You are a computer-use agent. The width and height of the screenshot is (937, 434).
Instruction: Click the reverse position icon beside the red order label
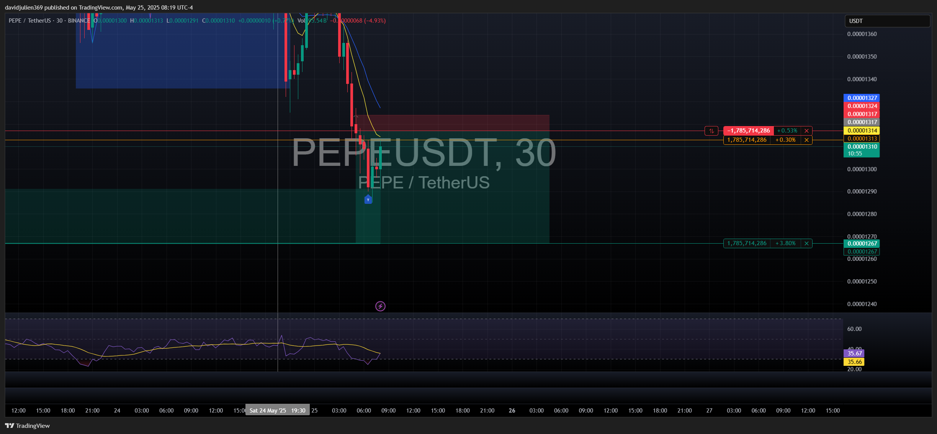point(711,131)
